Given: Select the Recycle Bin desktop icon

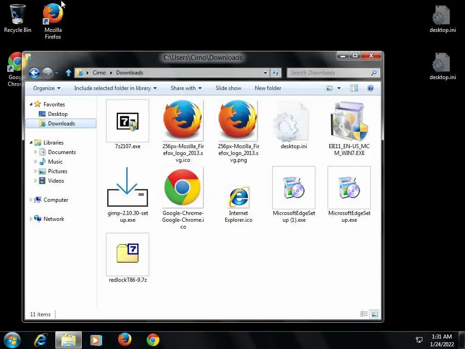Looking at the screenshot, I should 18,18.
